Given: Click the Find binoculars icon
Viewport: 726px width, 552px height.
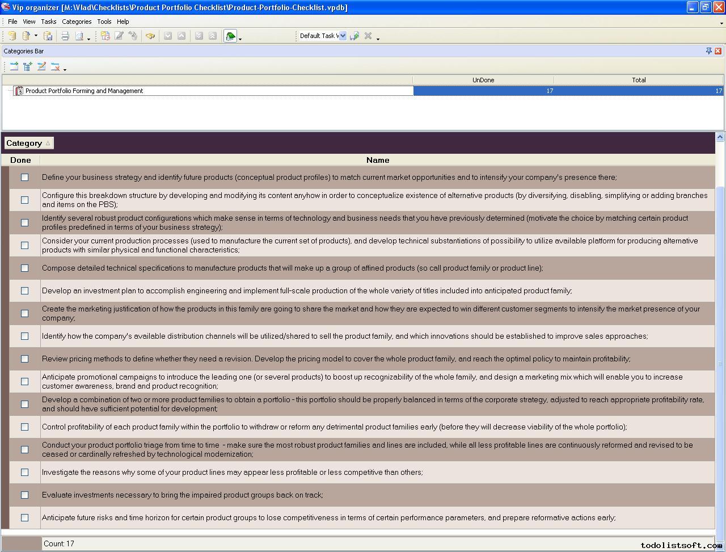Looking at the screenshot, I should tap(150, 36).
